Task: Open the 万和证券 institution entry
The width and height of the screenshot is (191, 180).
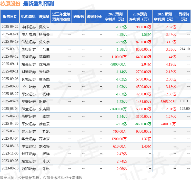Action: click(29, 169)
